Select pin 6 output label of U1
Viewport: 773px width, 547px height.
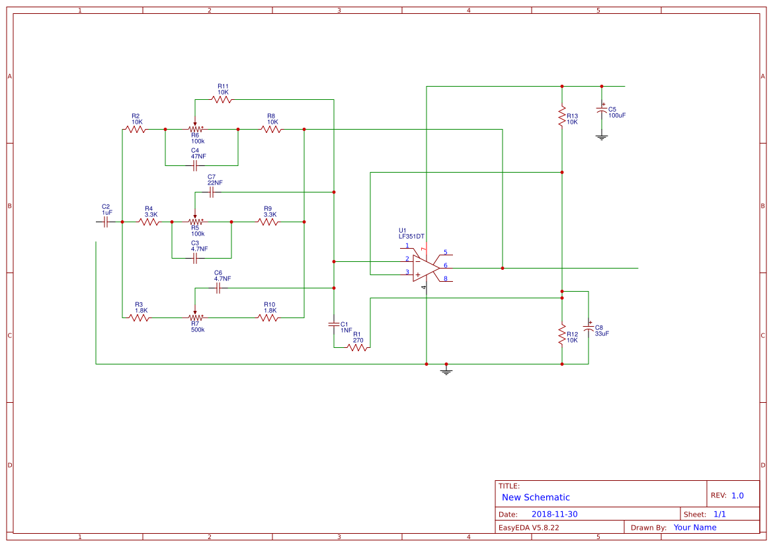(444, 265)
